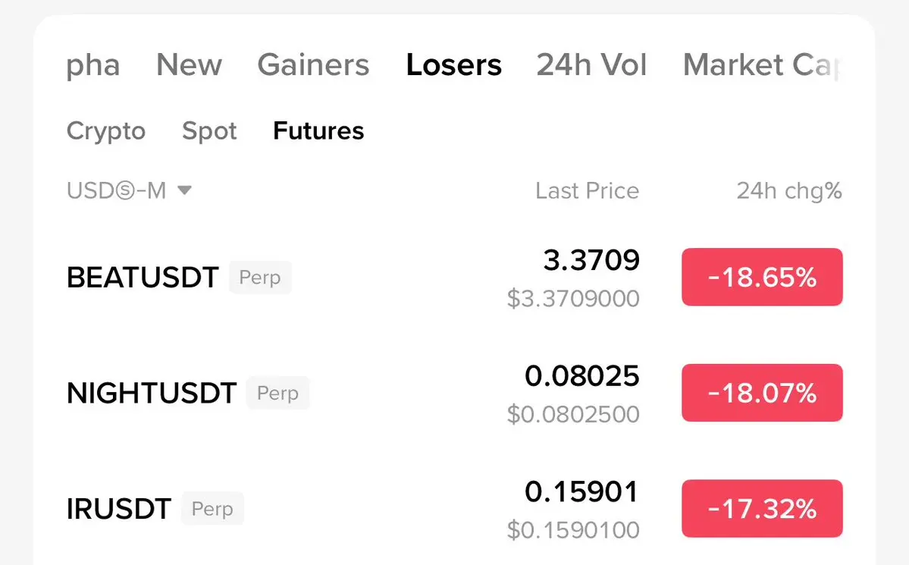Tap the -18.07% change badge
The image size is (909, 565).
click(x=762, y=393)
